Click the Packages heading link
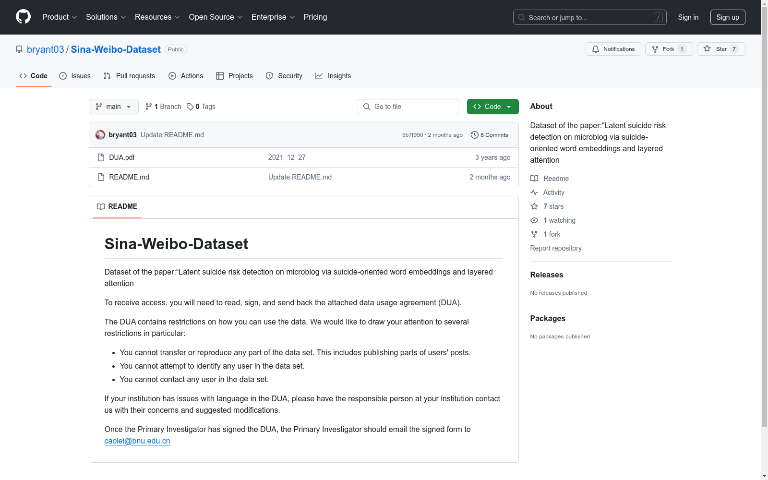768x480 pixels. pyautogui.click(x=548, y=319)
